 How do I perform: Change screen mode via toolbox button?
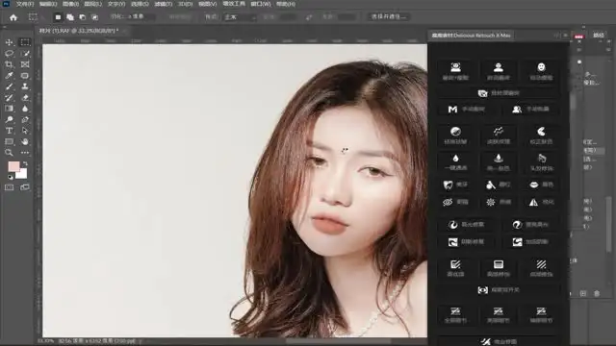point(25,187)
